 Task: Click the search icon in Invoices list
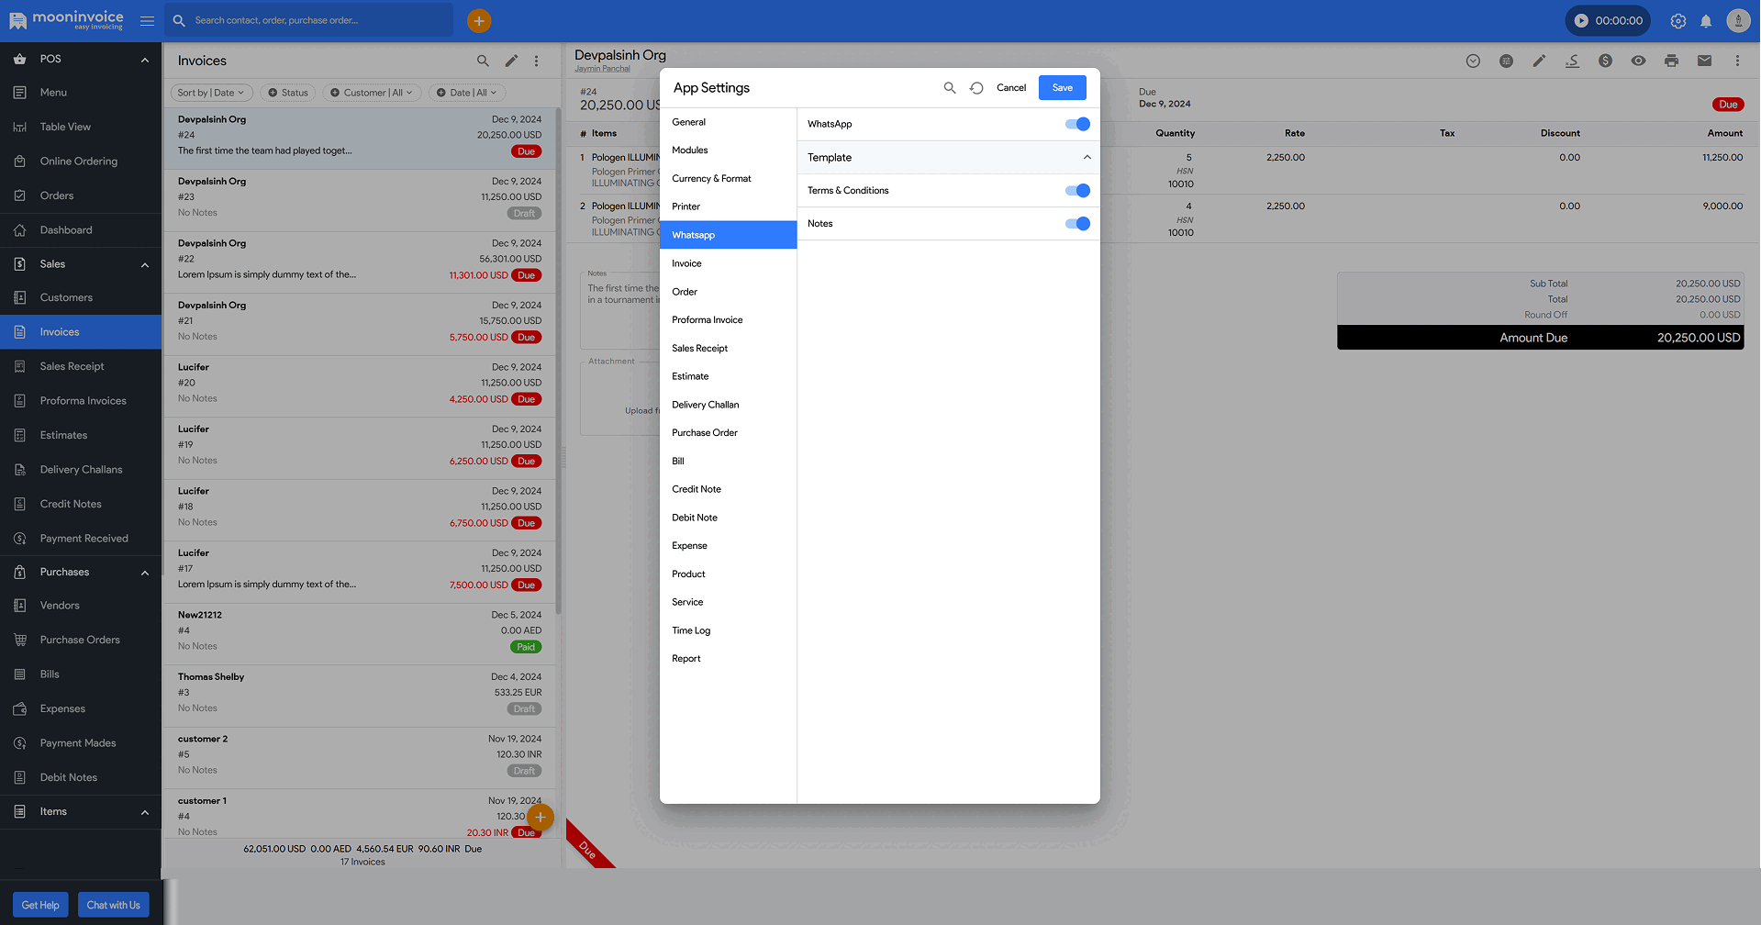pyautogui.click(x=483, y=61)
